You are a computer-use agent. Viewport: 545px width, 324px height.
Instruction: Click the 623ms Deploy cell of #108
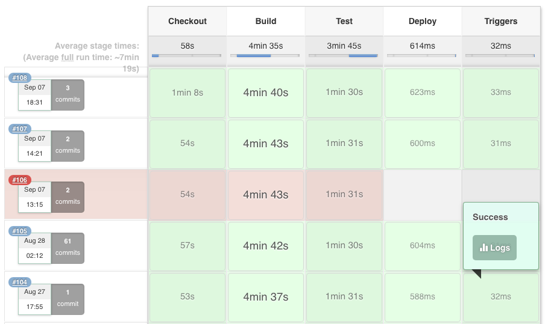tap(423, 93)
